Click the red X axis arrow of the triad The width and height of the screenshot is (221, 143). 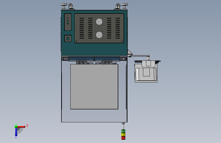[x=21, y=127]
